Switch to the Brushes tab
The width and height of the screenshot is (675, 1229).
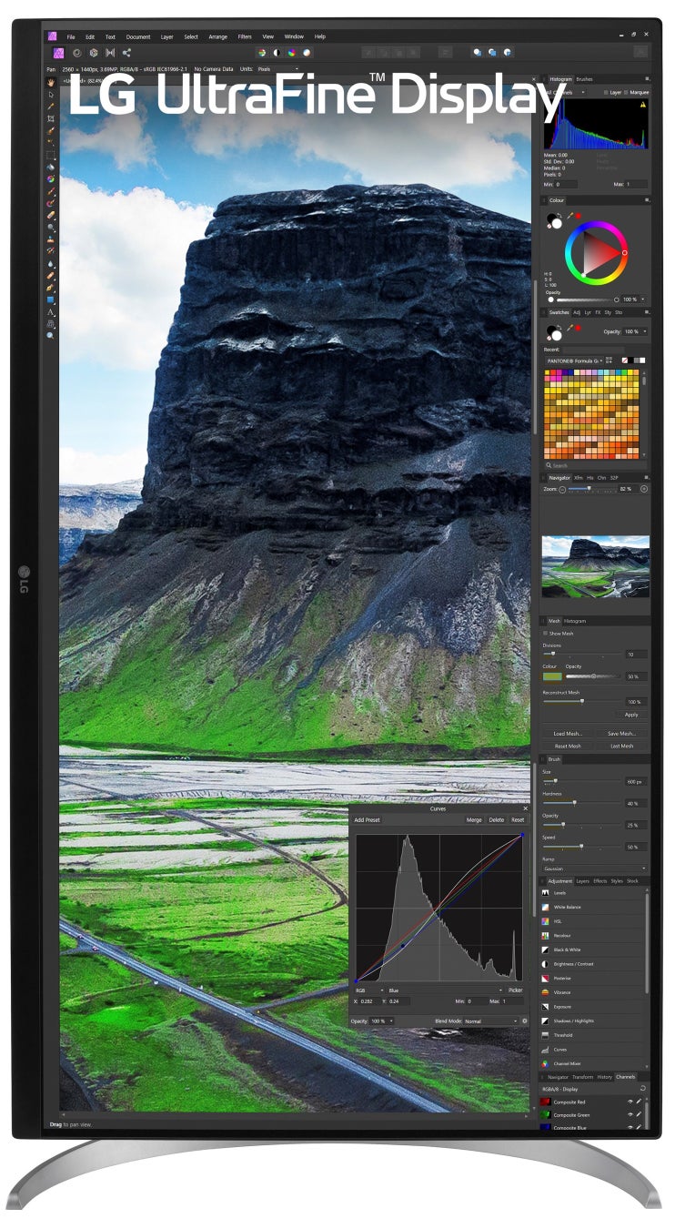584,79
